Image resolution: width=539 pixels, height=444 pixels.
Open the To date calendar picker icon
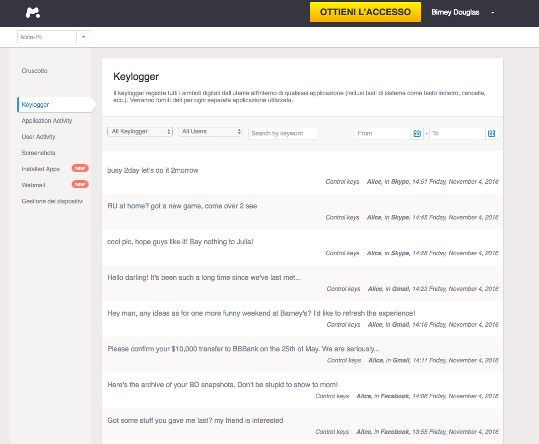tap(492, 133)
